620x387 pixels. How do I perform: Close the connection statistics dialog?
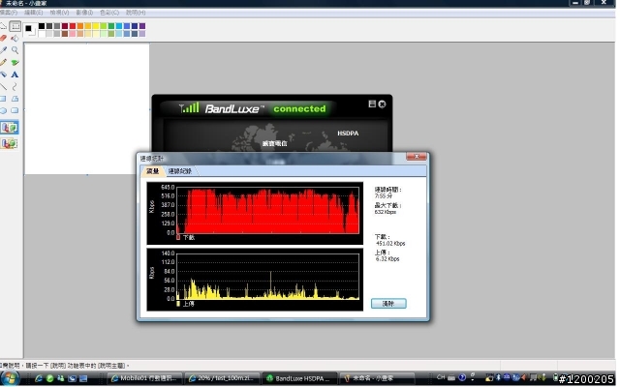click(417, 157)
